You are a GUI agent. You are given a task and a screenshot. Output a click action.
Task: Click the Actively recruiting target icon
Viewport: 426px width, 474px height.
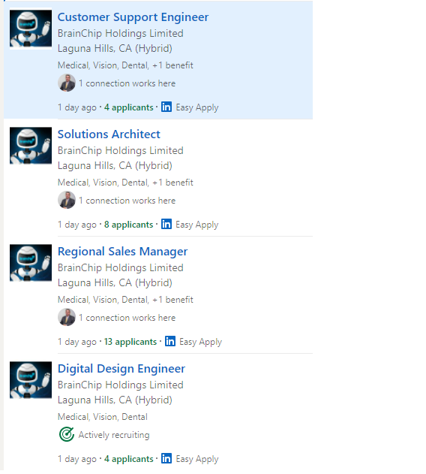67,434
